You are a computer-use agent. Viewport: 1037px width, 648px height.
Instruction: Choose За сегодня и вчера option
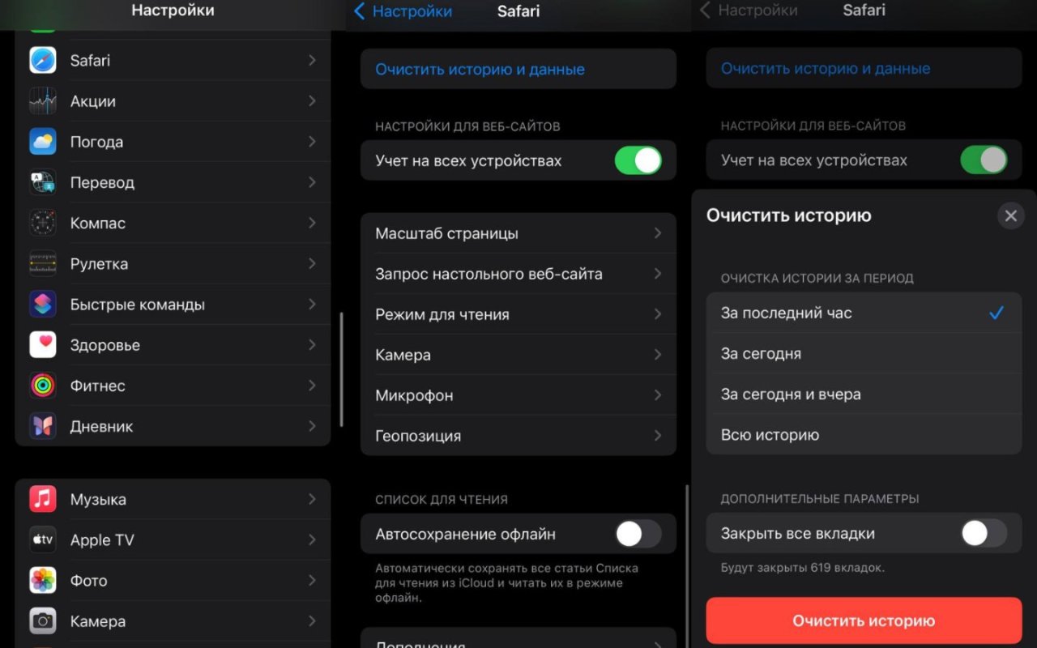864,394
